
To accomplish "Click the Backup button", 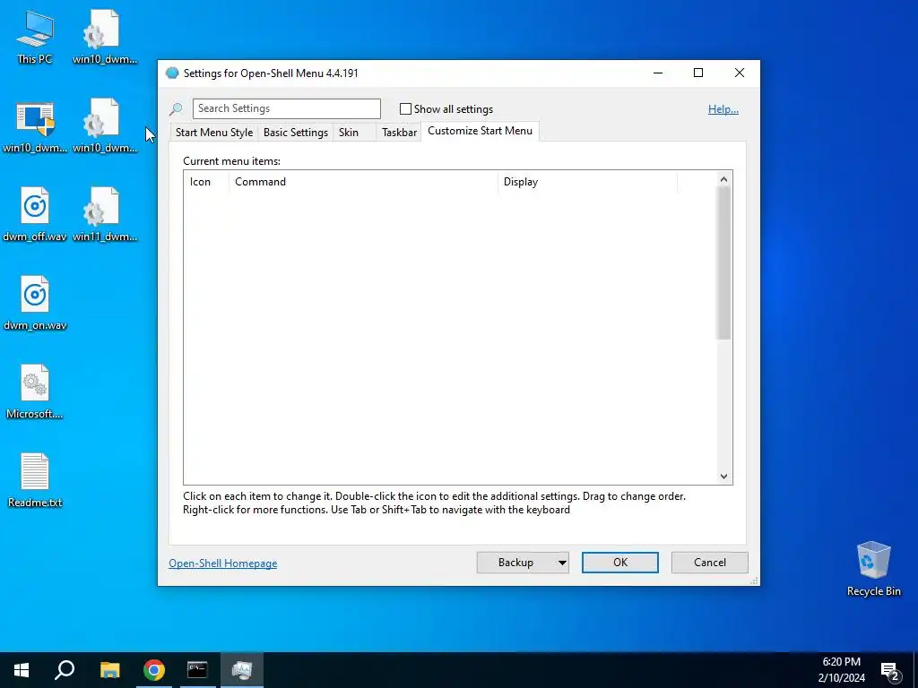I will (515, 563).
